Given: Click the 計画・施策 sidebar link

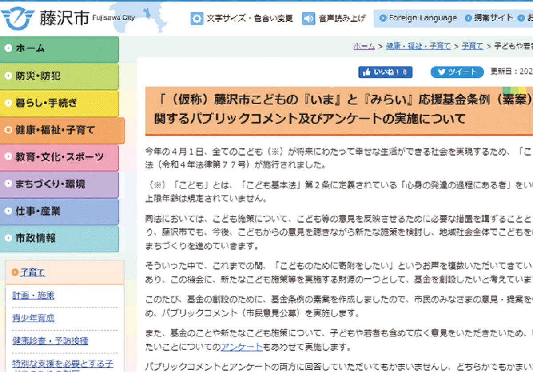Looking at the screenshot, I should [x=33, y=295].
